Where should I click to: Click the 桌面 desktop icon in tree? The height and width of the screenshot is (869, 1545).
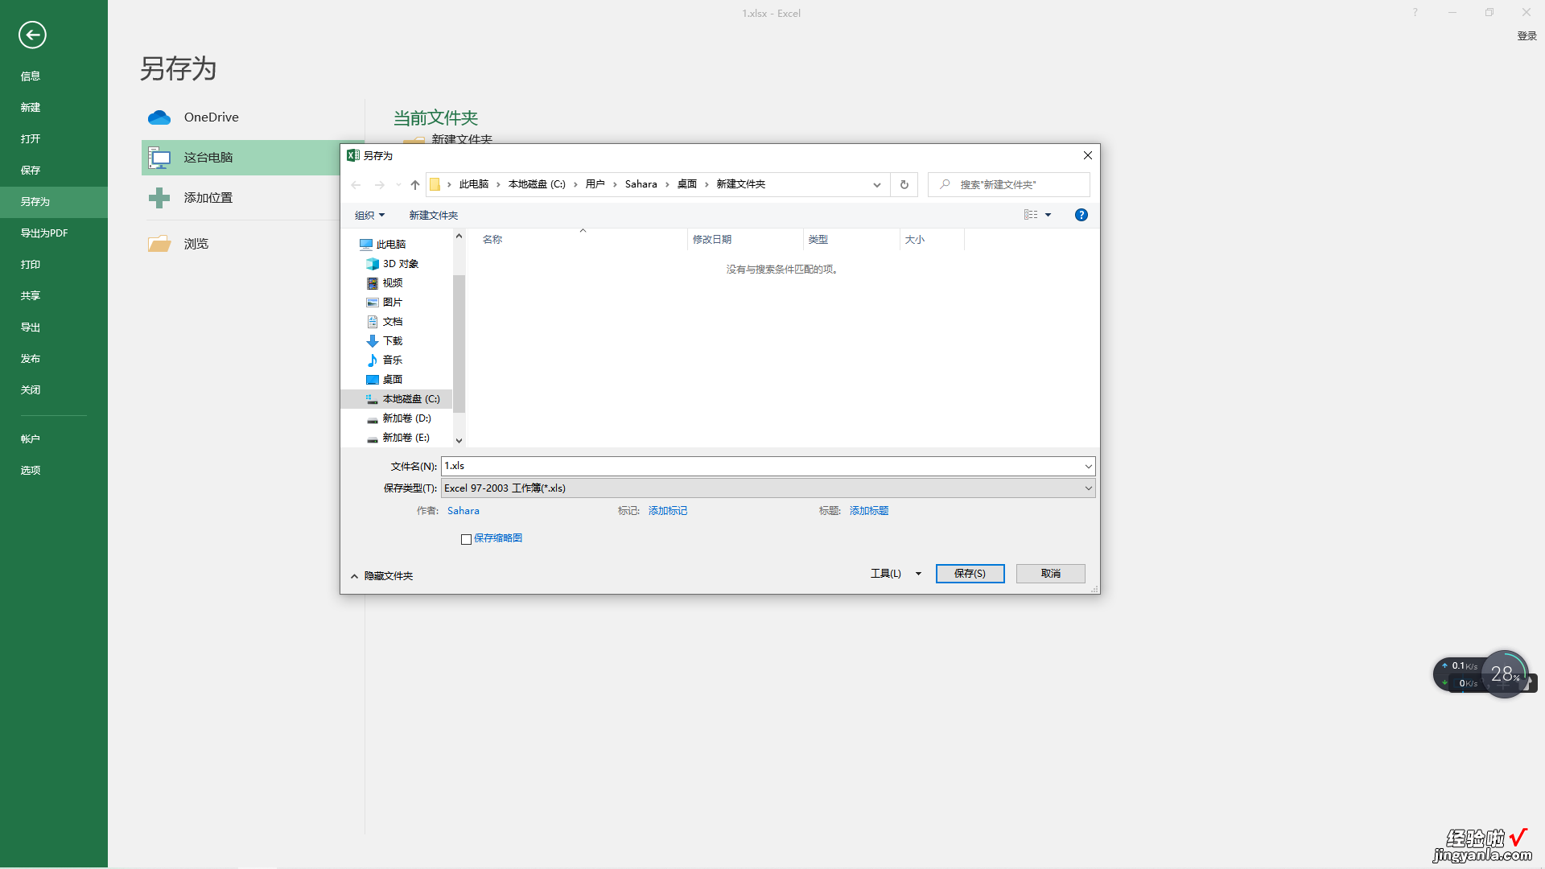[x=373, y=380]
